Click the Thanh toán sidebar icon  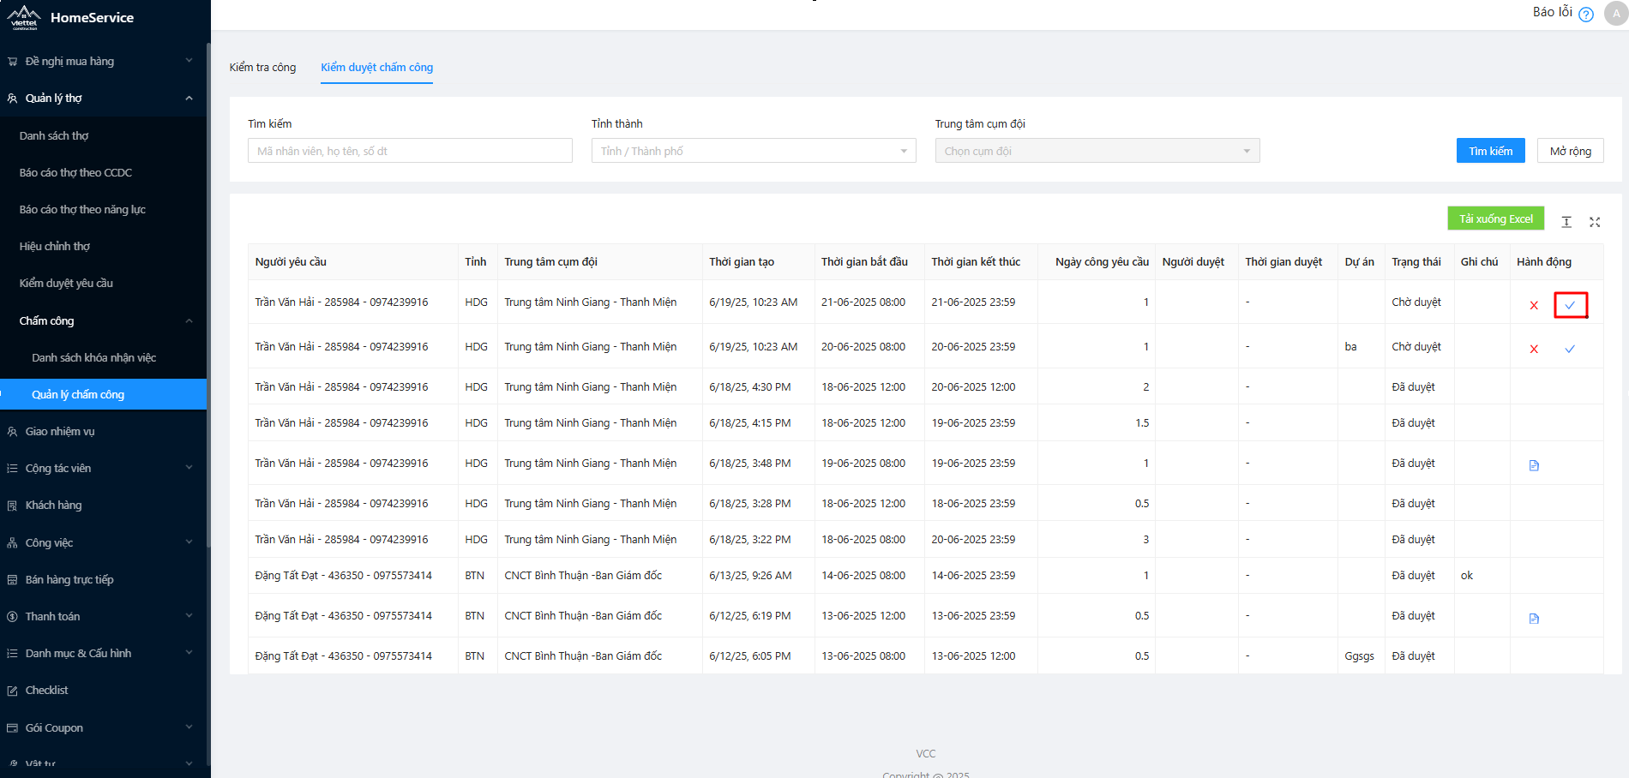12,617
